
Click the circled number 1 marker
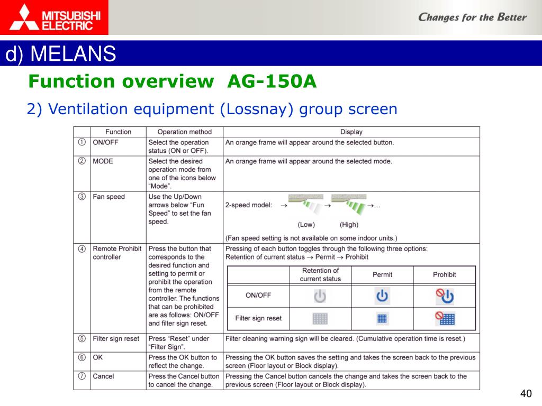coord(82,142)
